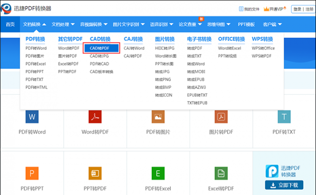Click the teal T PDF转TXT icon

click(x=284, y=117)
